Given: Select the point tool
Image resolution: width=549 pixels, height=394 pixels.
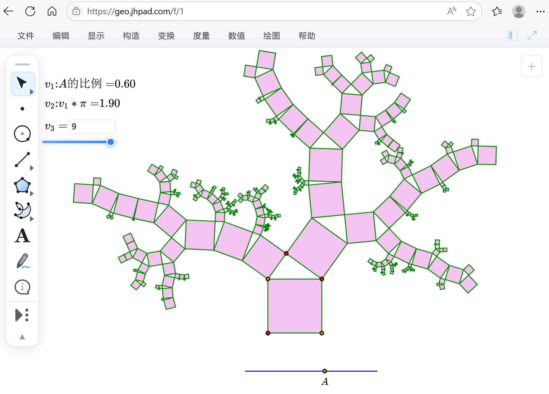Looking at the screenshot, I should tap(22, 109).
